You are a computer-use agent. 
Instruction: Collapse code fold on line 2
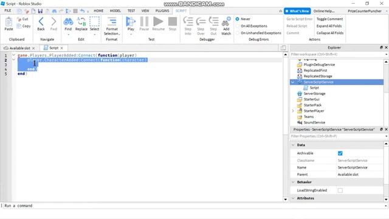[x=13, y=60]
